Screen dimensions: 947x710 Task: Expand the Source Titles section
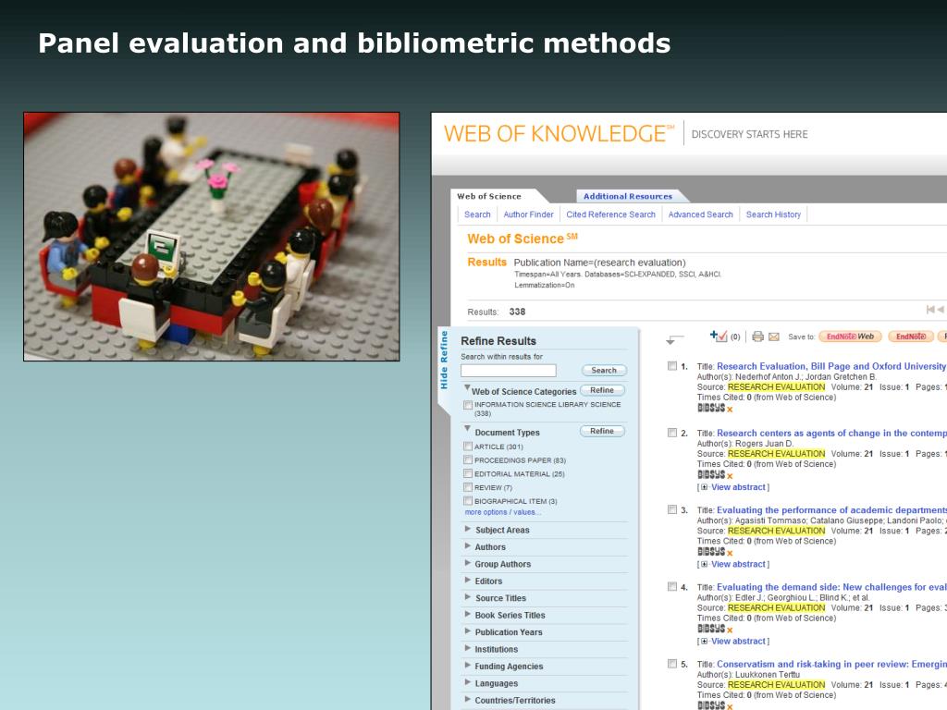[x=467, y=597]
